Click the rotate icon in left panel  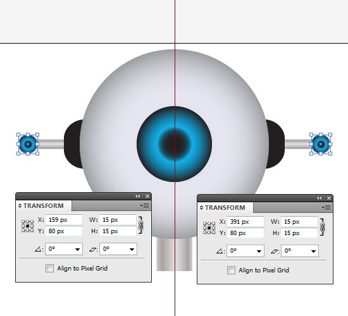(x=39, y=250)
